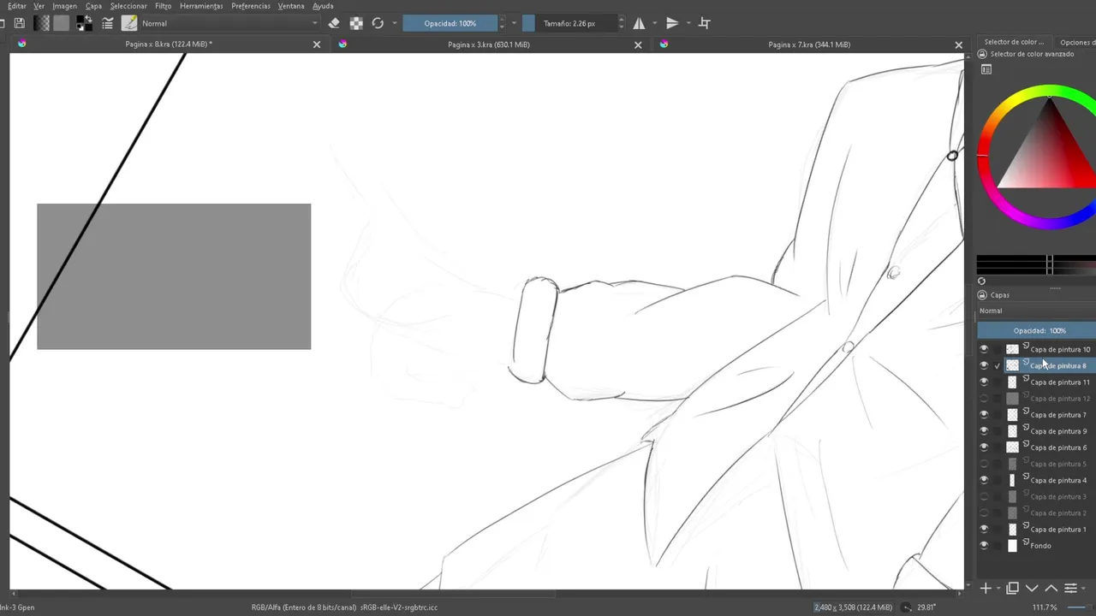Open the layer blending mode Normal dropdown
This screenshot has height=616, width=1096.
(x=1036, y=311)
